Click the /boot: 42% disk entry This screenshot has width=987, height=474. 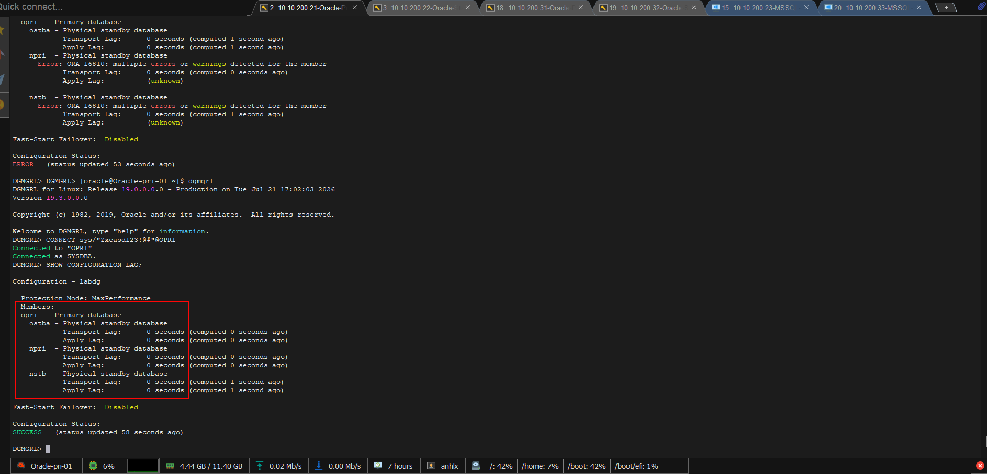click(587, 466)
